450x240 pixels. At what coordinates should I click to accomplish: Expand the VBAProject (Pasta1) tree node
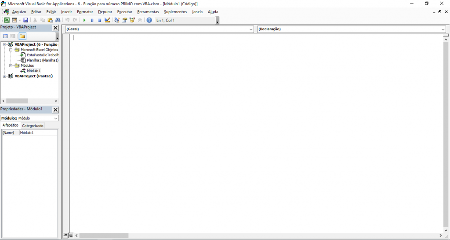coord(4,76)
